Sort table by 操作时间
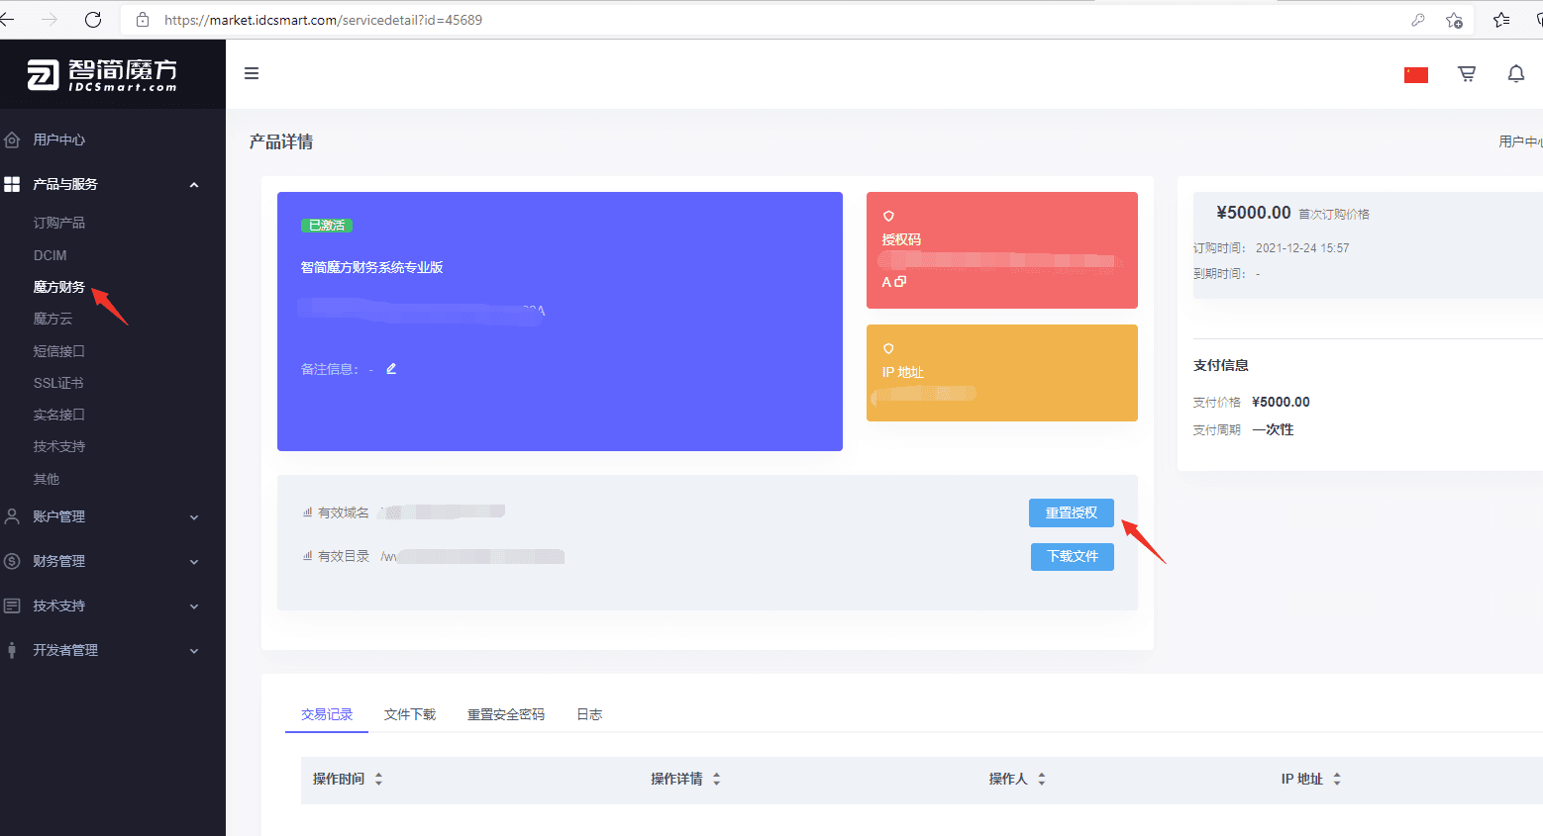The width and height of the screenshot is (1543, 836). pos(378,780)
